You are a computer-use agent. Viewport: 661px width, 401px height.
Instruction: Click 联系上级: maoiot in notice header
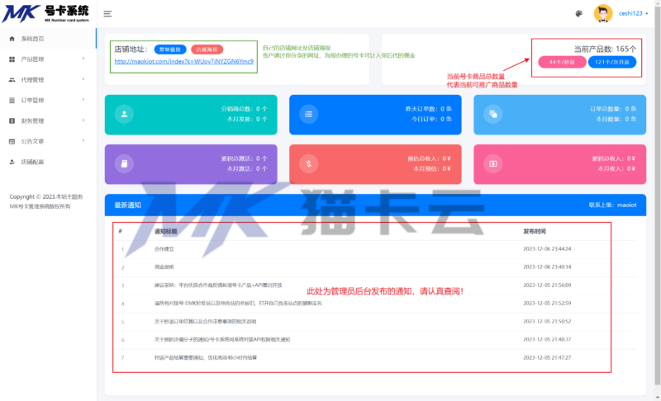pyautogui.click(x=612, y=205)
